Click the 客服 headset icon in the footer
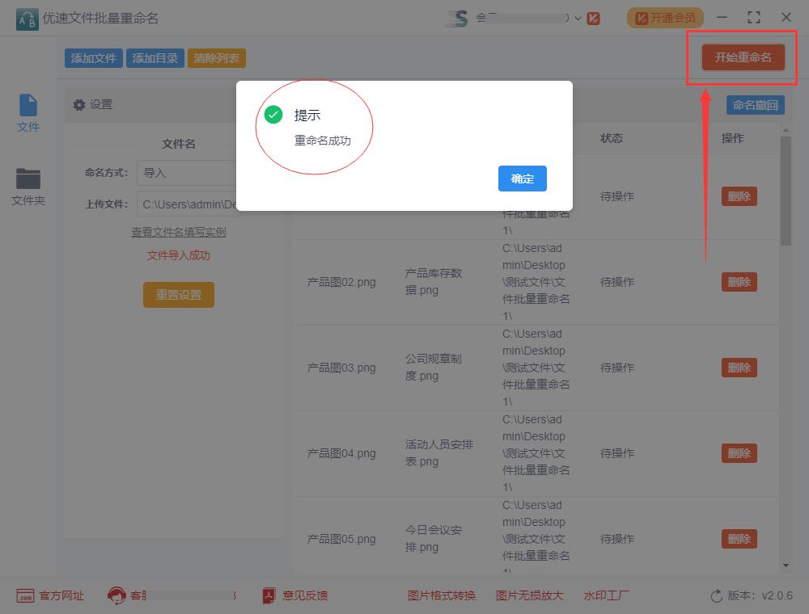 point(118,595)
